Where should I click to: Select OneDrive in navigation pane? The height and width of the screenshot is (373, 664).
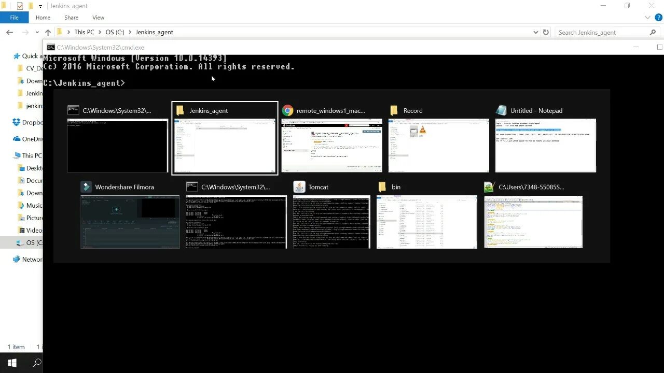tap(28, 139)
